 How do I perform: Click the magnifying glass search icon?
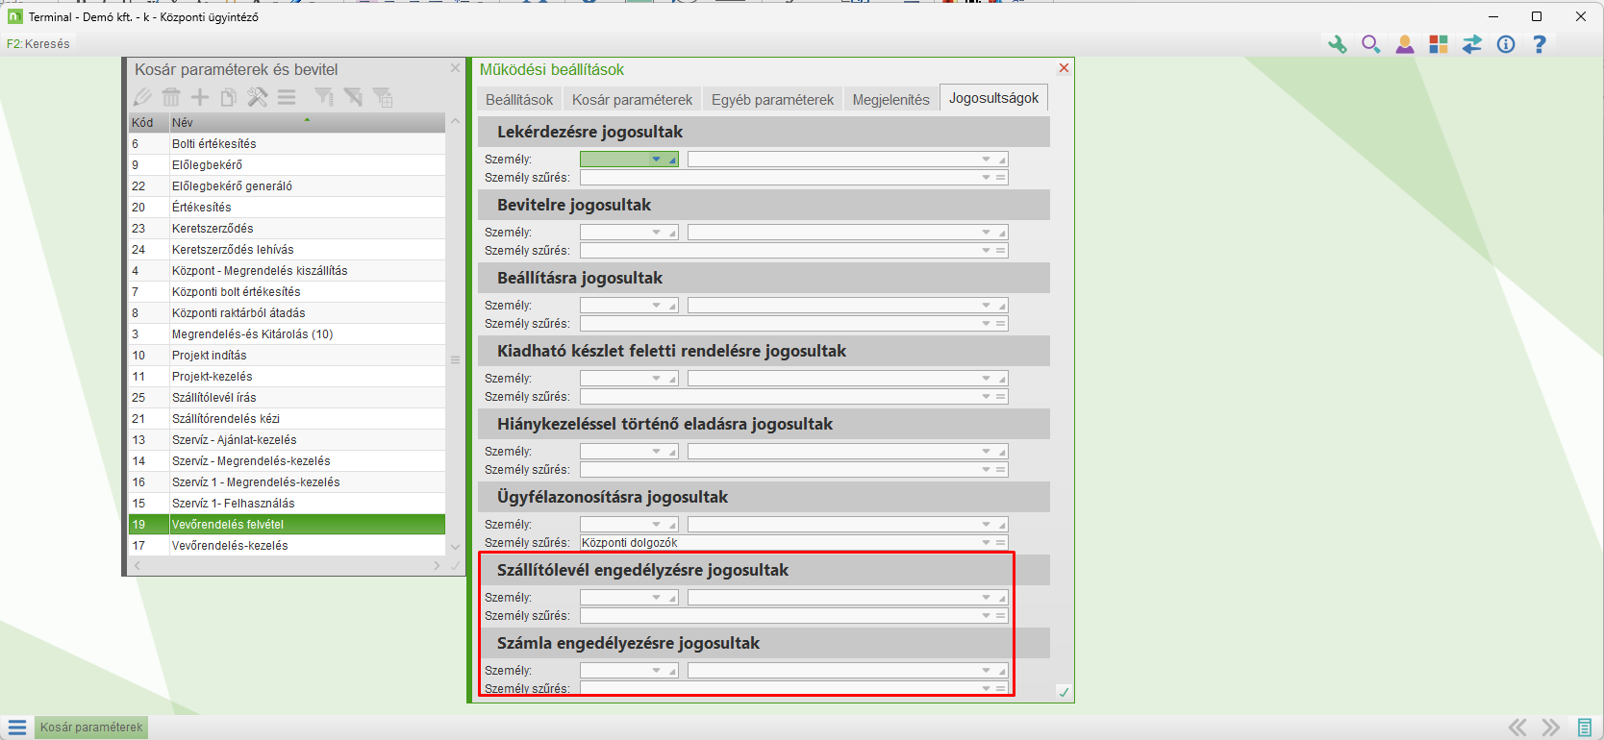click(x=1371, y=44)
